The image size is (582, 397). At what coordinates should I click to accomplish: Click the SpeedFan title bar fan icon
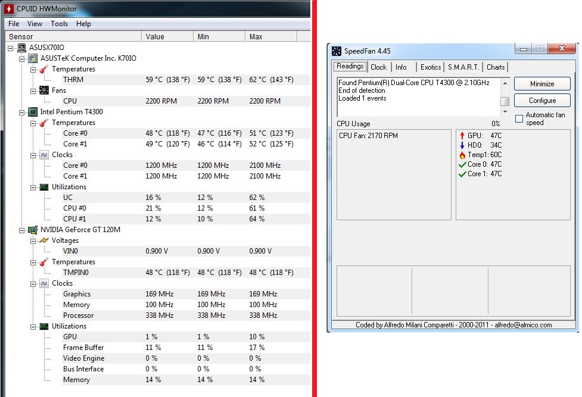pyautogui.click(x=337, y=51)
